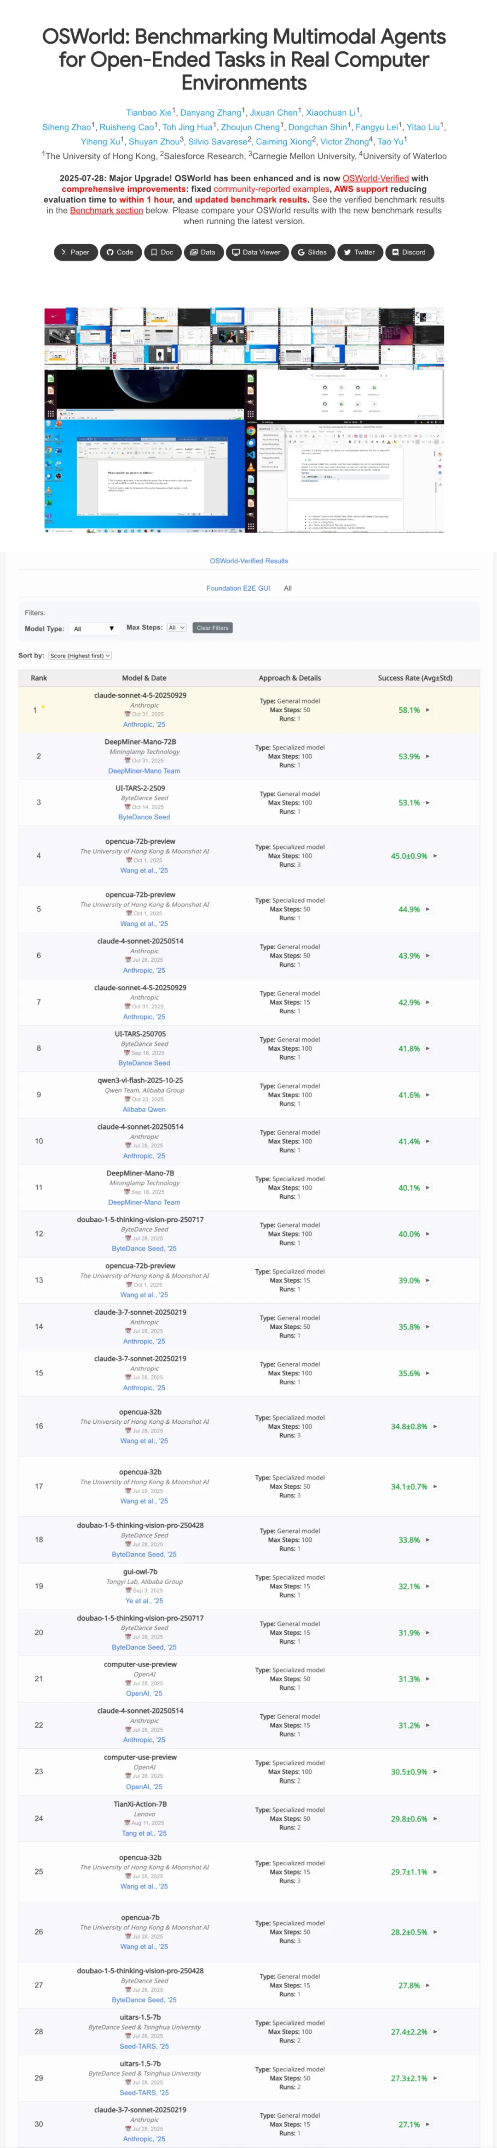The width and height of the screenshot is (497, 2148).
Task: Open the Model Type filter dropdown
Action: (93, 628)
